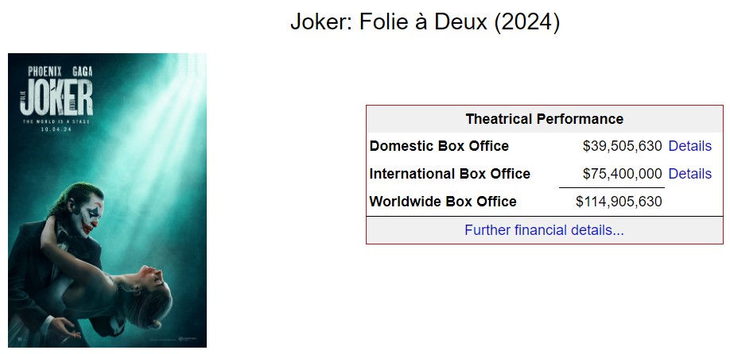Open the Further financial details link
The image size is (730, 354).
click(544, 230)
